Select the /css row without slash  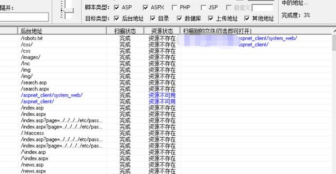26,51
